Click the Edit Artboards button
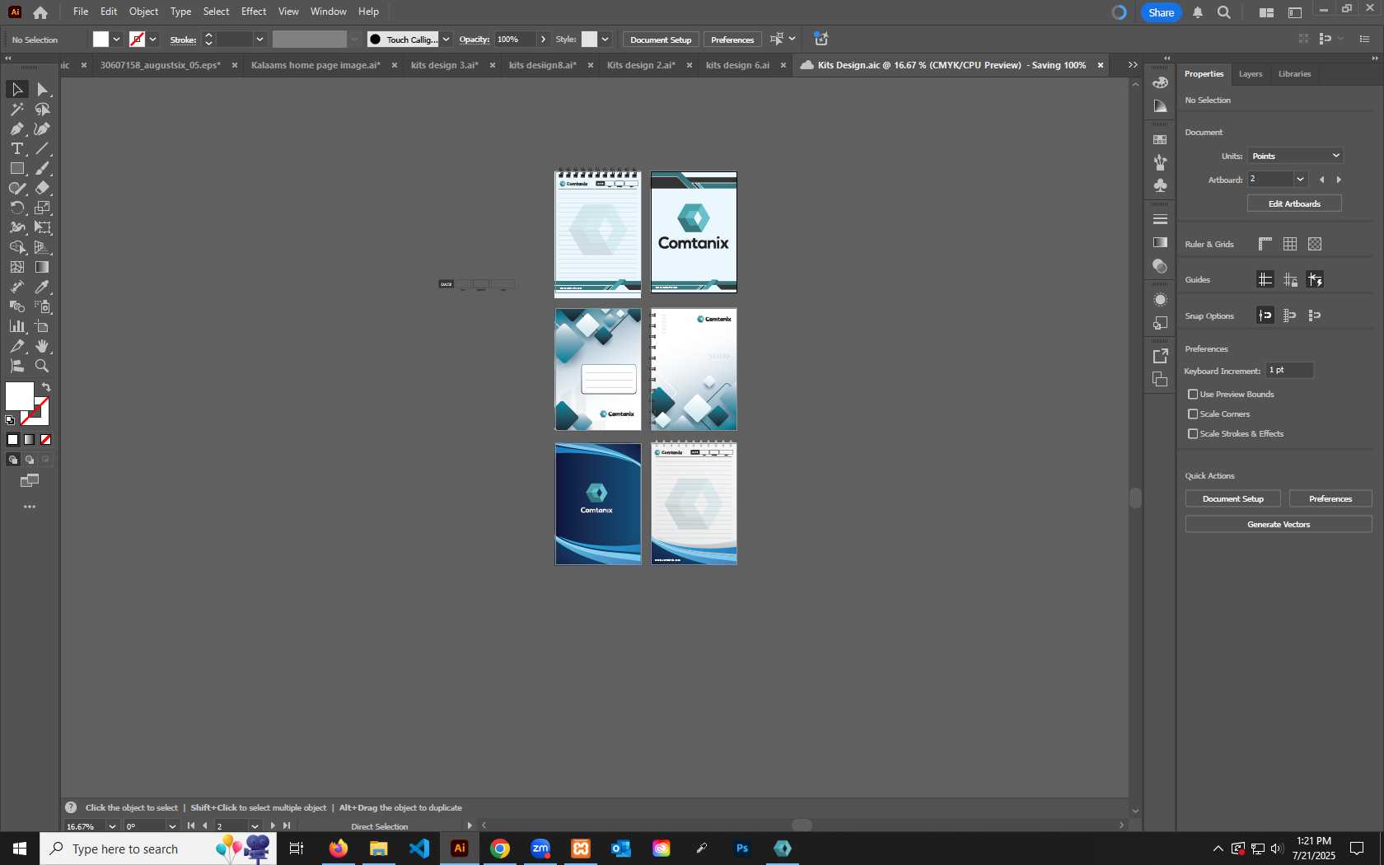The image size is (1384, 865). pyautogui.click(x=1294, y=203)
